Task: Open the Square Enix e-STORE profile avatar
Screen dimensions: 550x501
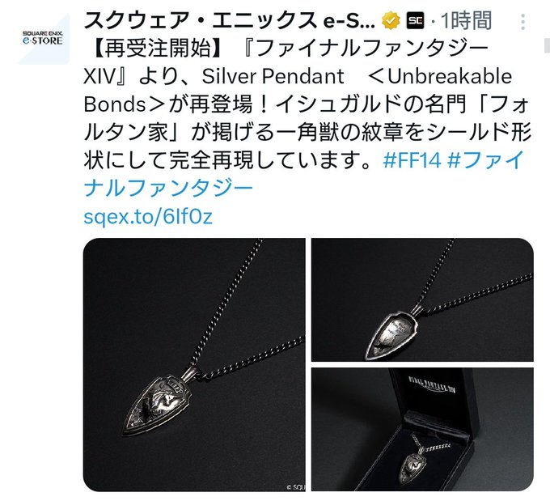Action: (x=43, y=39)
